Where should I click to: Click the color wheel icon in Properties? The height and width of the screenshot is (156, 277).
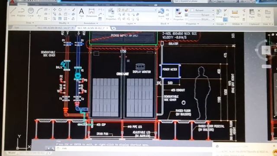click(x=186, y=10)
